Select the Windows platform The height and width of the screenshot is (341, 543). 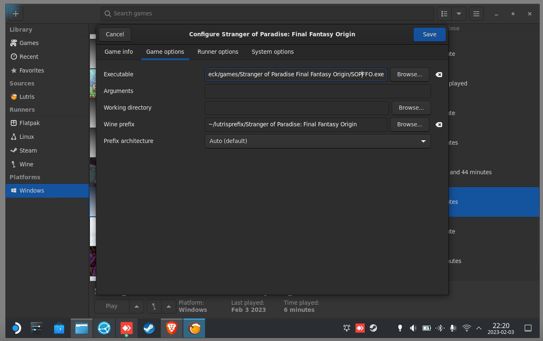tap(47, 191)
